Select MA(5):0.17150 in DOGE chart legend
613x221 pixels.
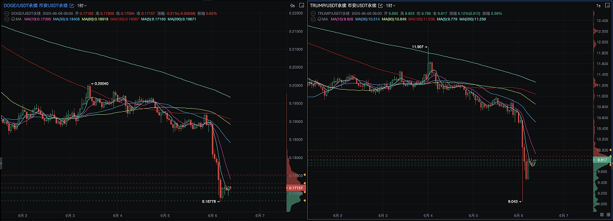(153, 19)
